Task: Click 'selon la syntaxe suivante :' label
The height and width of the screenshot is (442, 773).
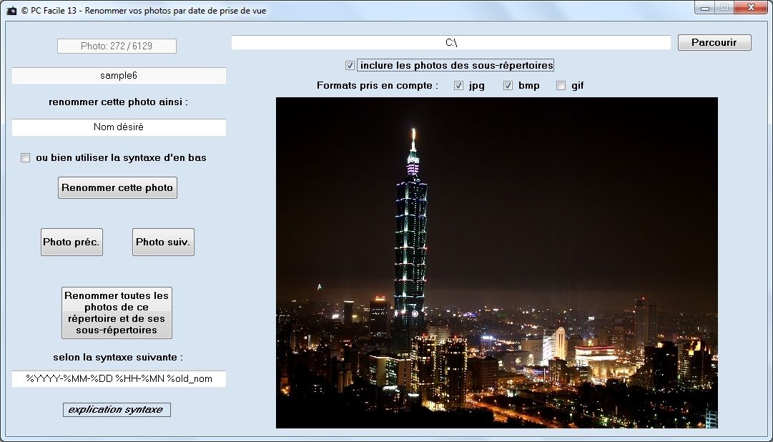Action: click(118, 357)
